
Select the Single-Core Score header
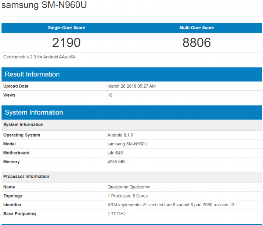(x=66, y=28)
